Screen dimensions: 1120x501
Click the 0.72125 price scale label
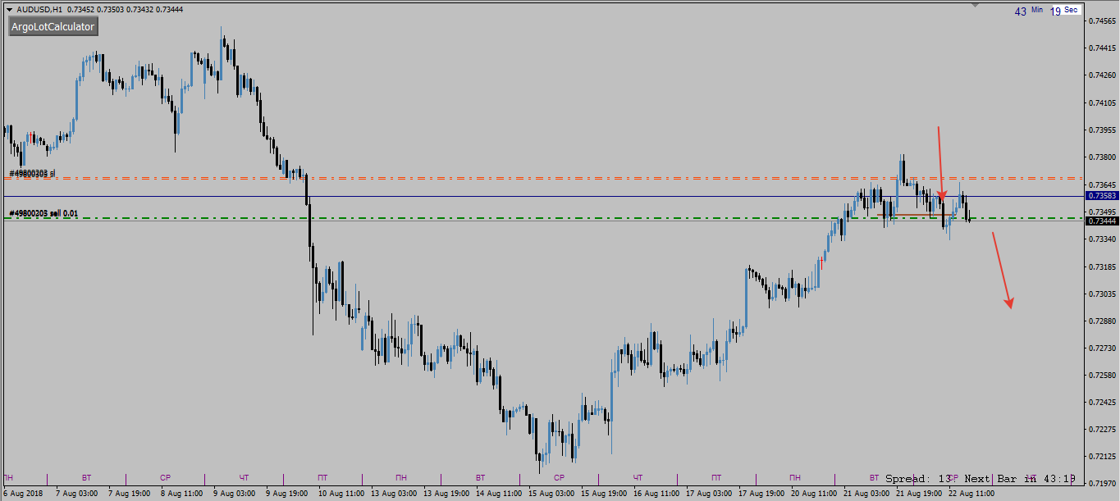coord(1101,456)
